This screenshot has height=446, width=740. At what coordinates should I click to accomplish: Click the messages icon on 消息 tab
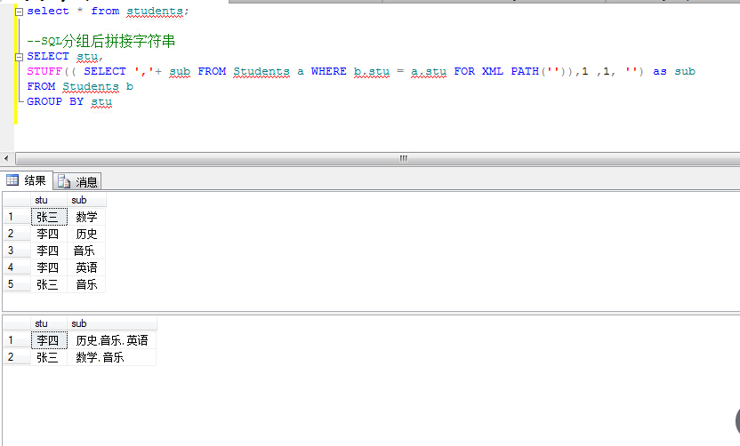pyautogui.click(x=64, y=181)
